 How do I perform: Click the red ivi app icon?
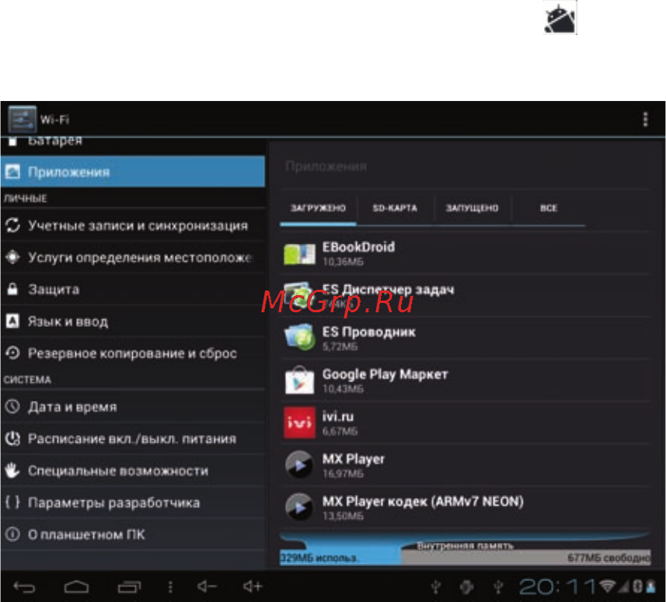(299, 423)
